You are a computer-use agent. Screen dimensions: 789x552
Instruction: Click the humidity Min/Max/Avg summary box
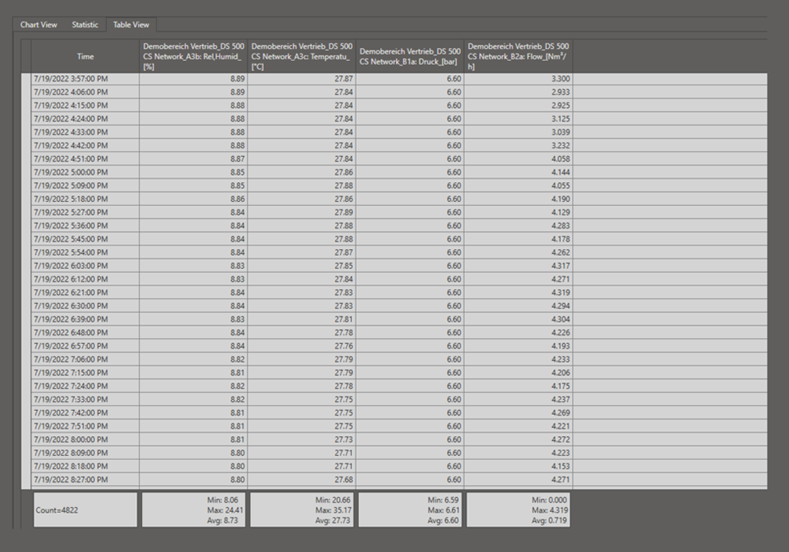click(193, 510)
